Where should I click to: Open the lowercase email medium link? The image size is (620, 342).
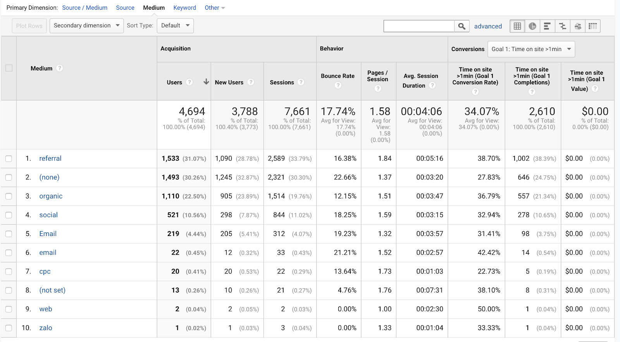tap(48, 253)
